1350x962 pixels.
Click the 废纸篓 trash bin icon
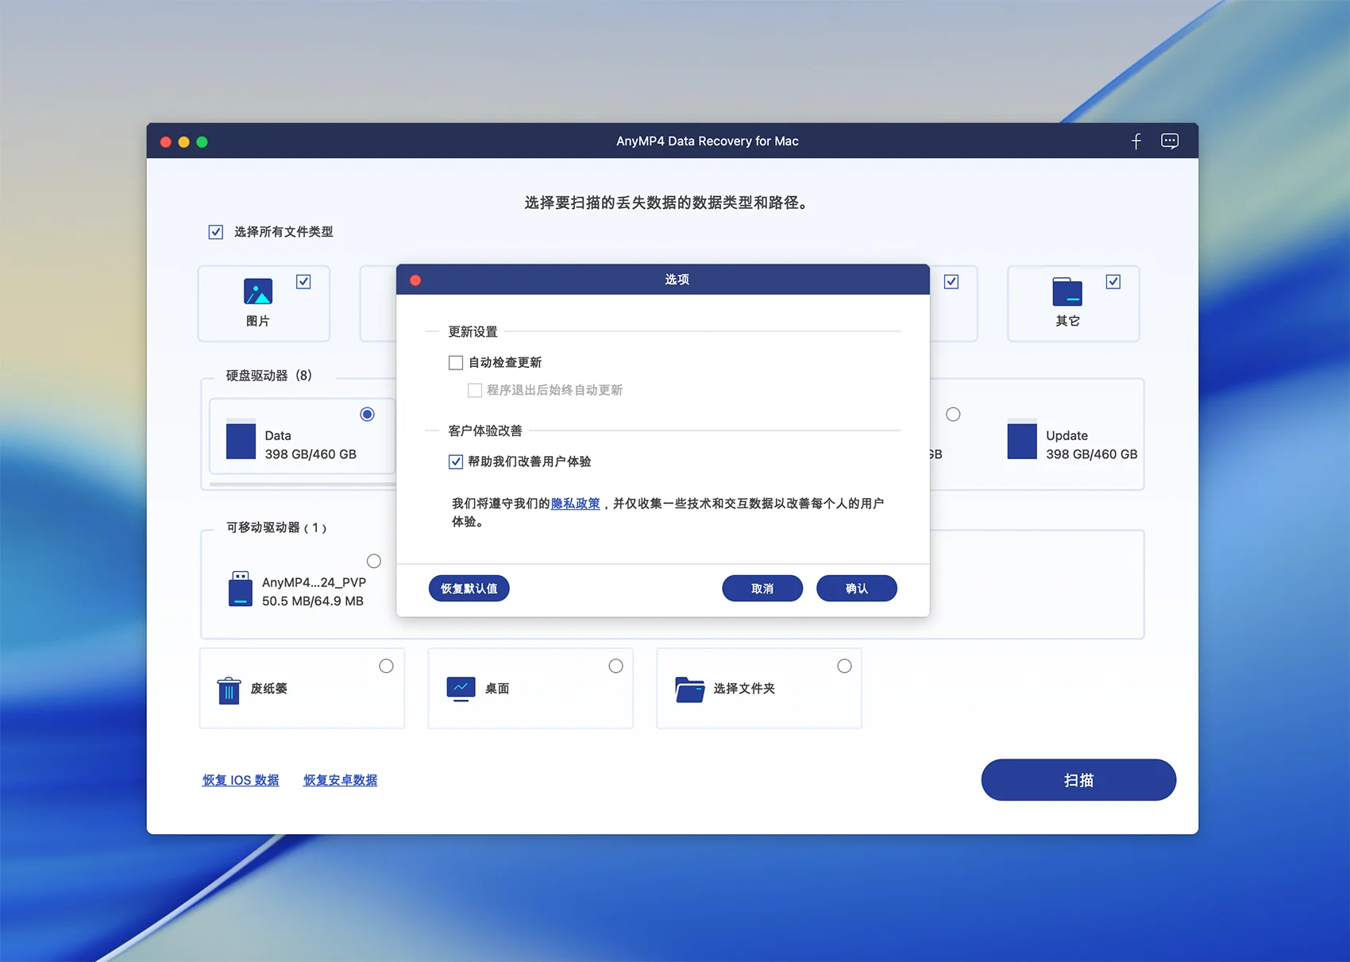pyautogui.click(x=229, y=690)
